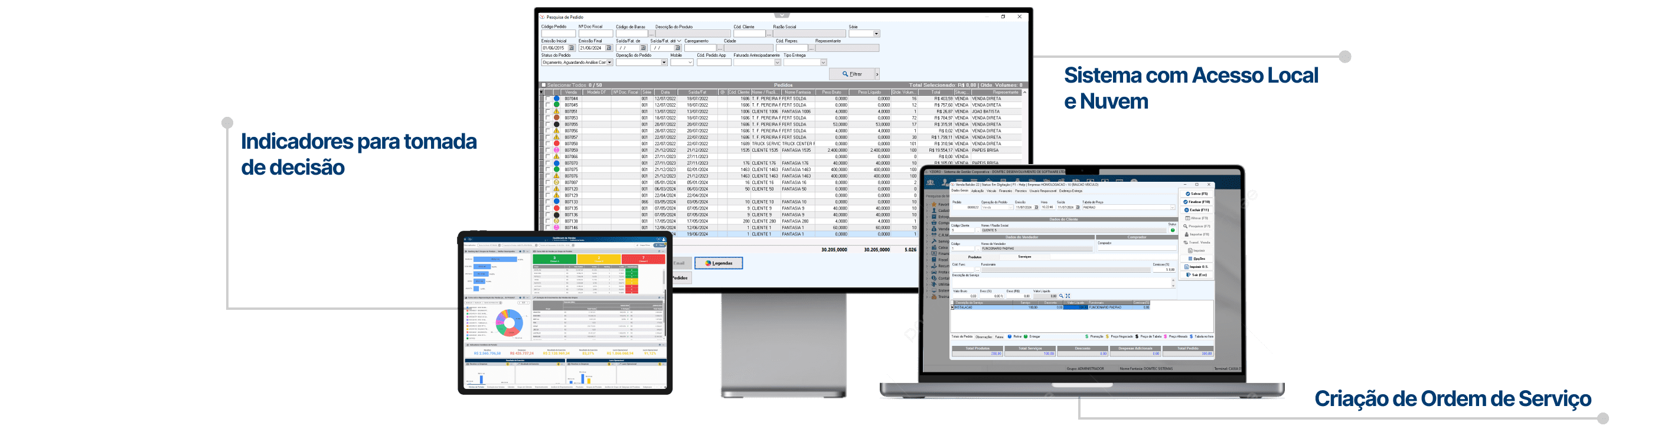Screen dimensions: 1658x432
Task: Open lookup button beside Cód. Cliente
Action: coord(769,34)
